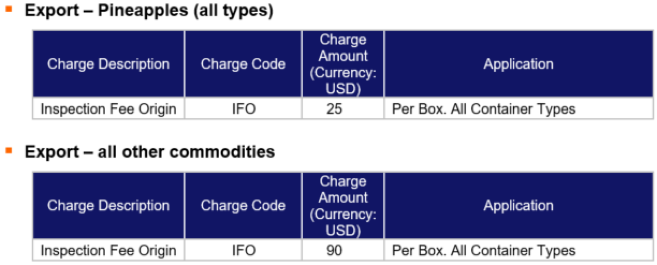Click the orange bullet beside the Pineapples heading

[8, 9]
